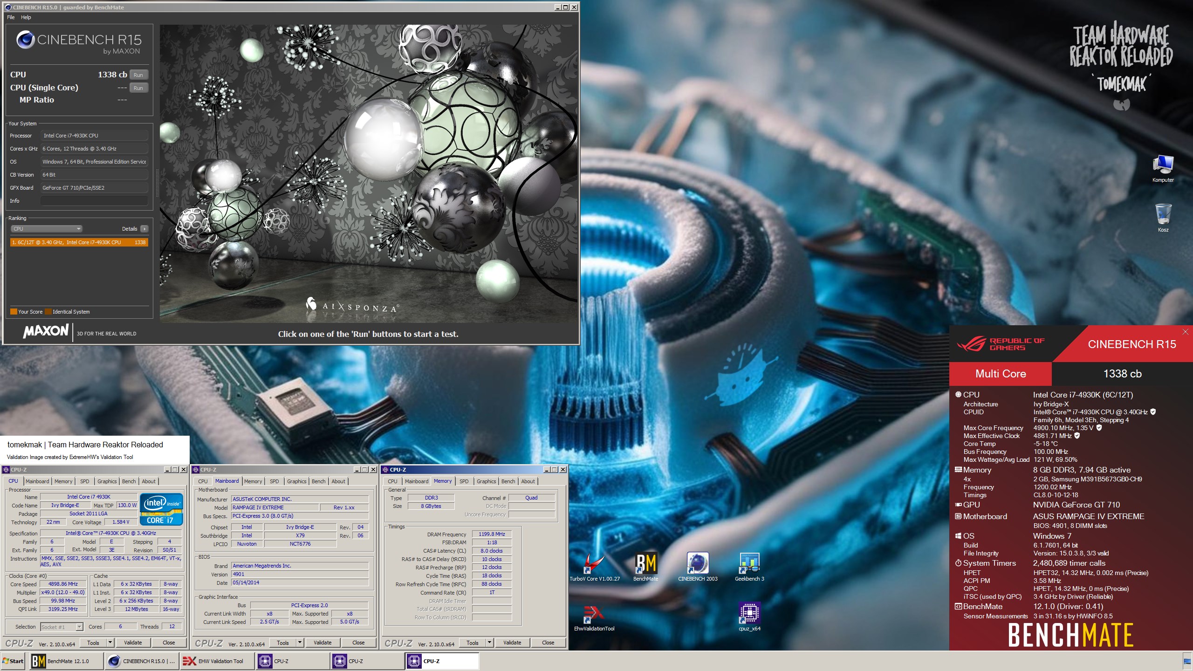
Task: Switch to second CPU-Z taskbar item
Action: [x=367, y=661]
